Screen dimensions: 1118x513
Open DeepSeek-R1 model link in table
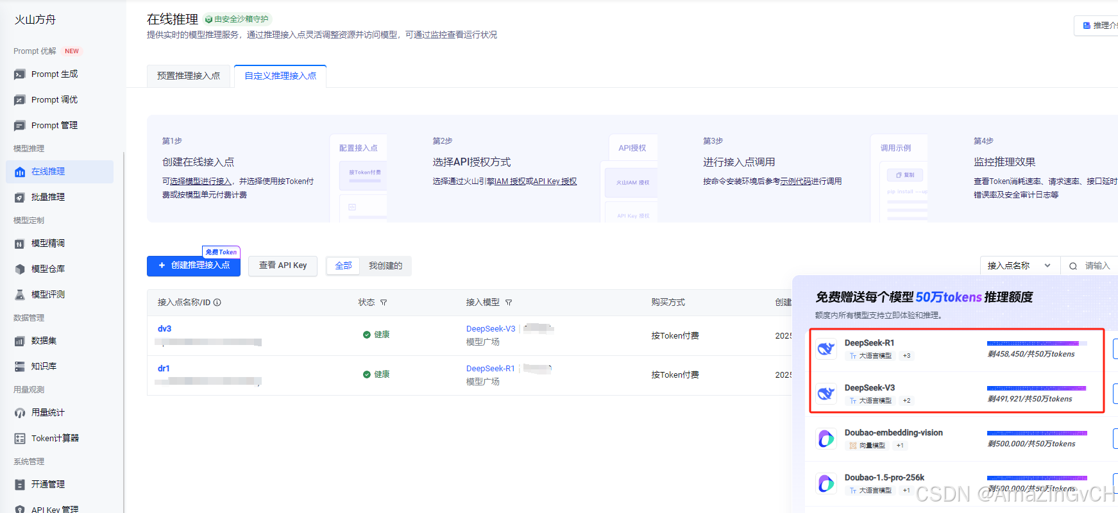[491, 369]
